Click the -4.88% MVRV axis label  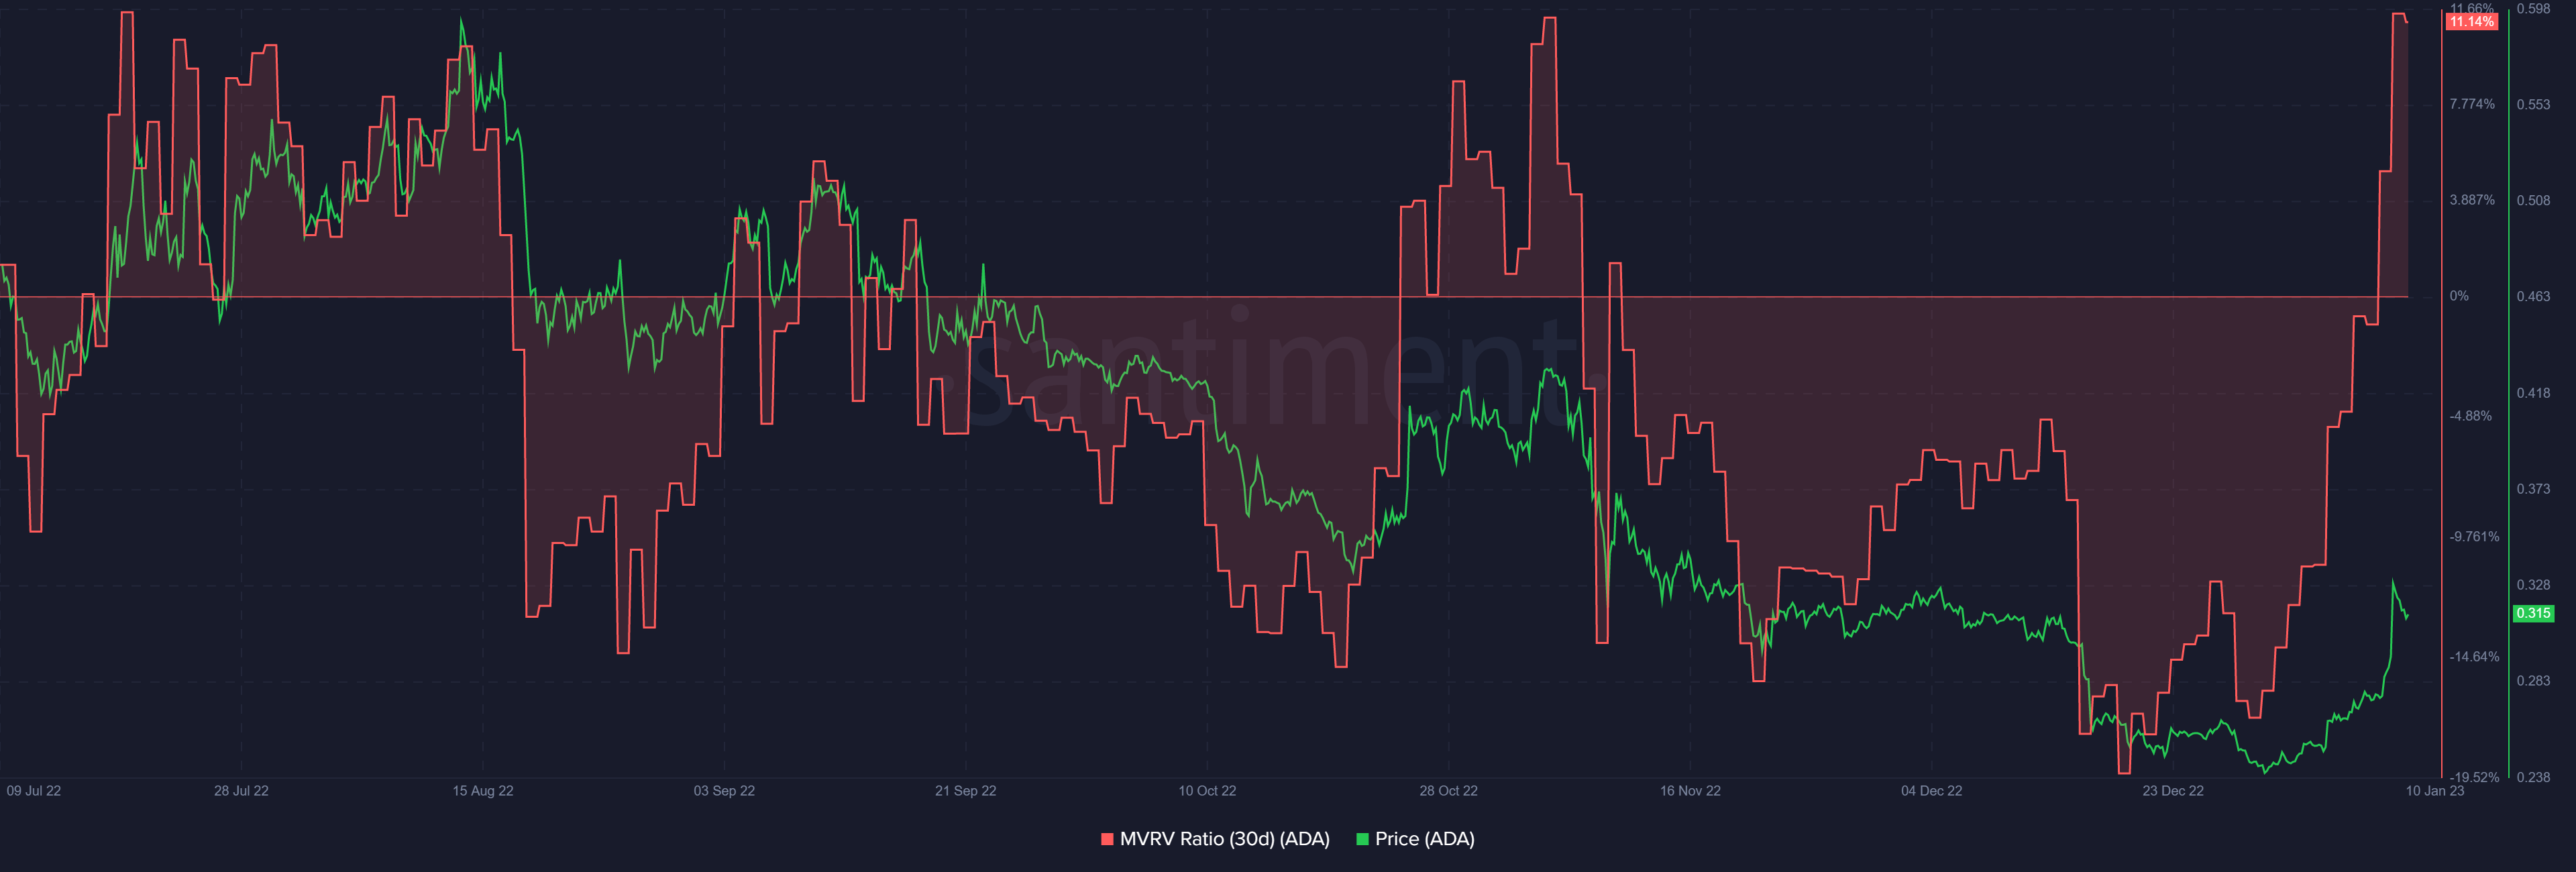(2470, 416)
